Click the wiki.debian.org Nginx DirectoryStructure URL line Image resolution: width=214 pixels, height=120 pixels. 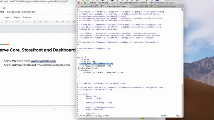tap(104, 20)
